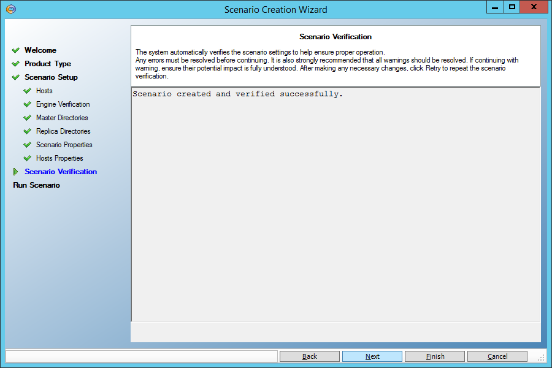Select the Hosts step in sidebar

(44, 91)
